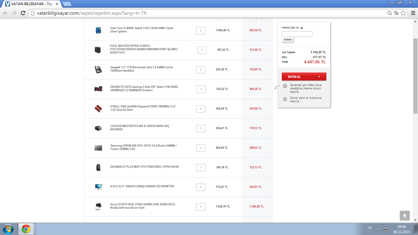Click the GIGABYTE Z97X-Gaming 5 thumbnail

(x=98, y=89)
